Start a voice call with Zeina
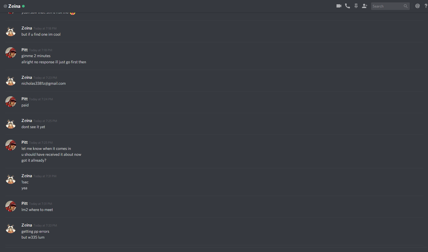 [x=347, y=6]
